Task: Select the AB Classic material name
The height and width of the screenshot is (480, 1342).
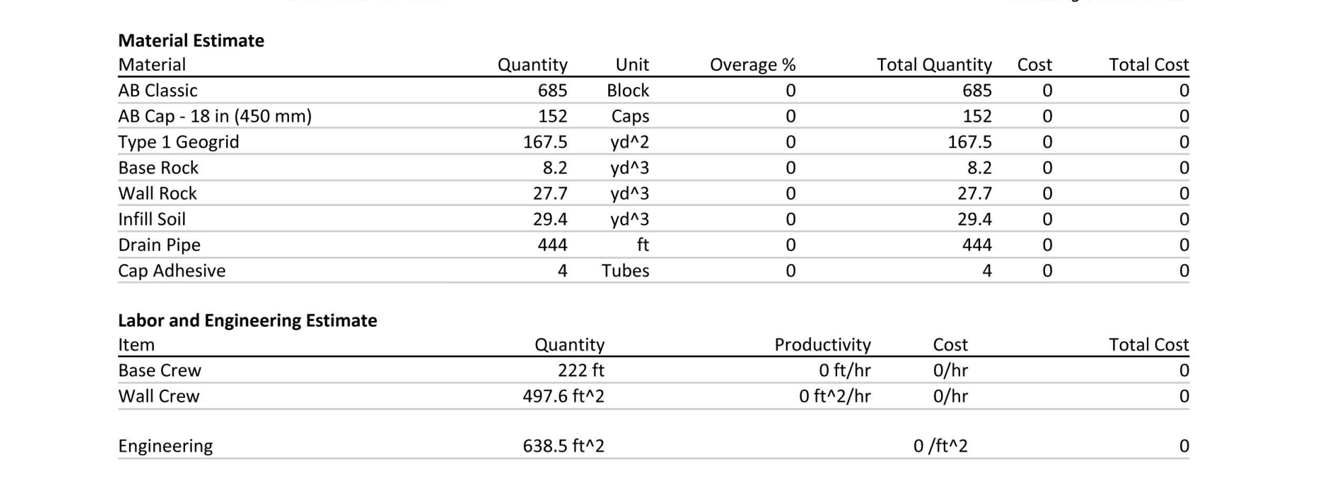Action: point(158,90)
